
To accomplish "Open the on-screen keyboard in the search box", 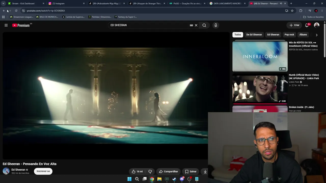I will (x=191, y=25).
